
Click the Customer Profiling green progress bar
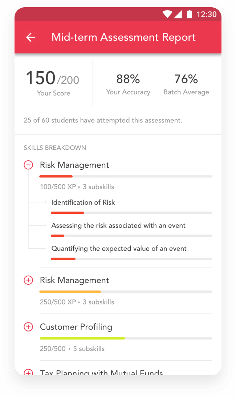(126, 338)
